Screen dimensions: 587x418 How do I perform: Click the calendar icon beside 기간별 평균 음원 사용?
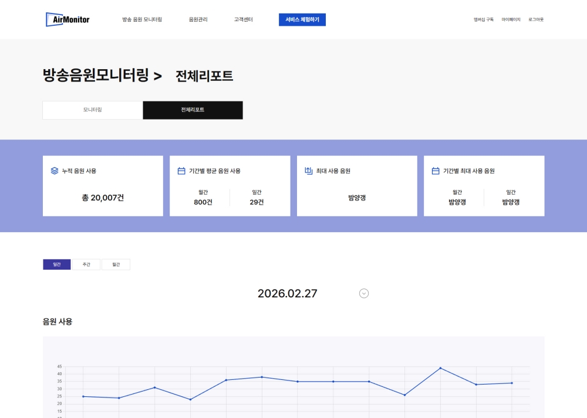pyautogui.click(x=181, y=171)
